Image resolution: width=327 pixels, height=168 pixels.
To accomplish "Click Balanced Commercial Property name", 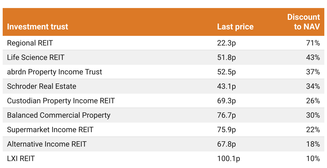I will point(59,115).
